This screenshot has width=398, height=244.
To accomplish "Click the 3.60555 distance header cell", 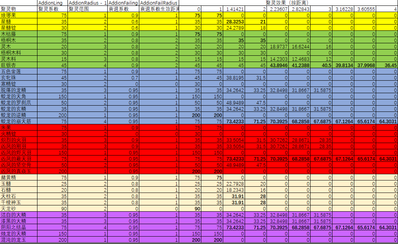I will [x=366, y=9].
